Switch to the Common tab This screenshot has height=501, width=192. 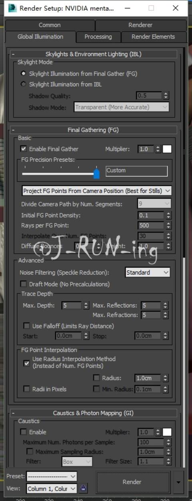pos(50,25)
